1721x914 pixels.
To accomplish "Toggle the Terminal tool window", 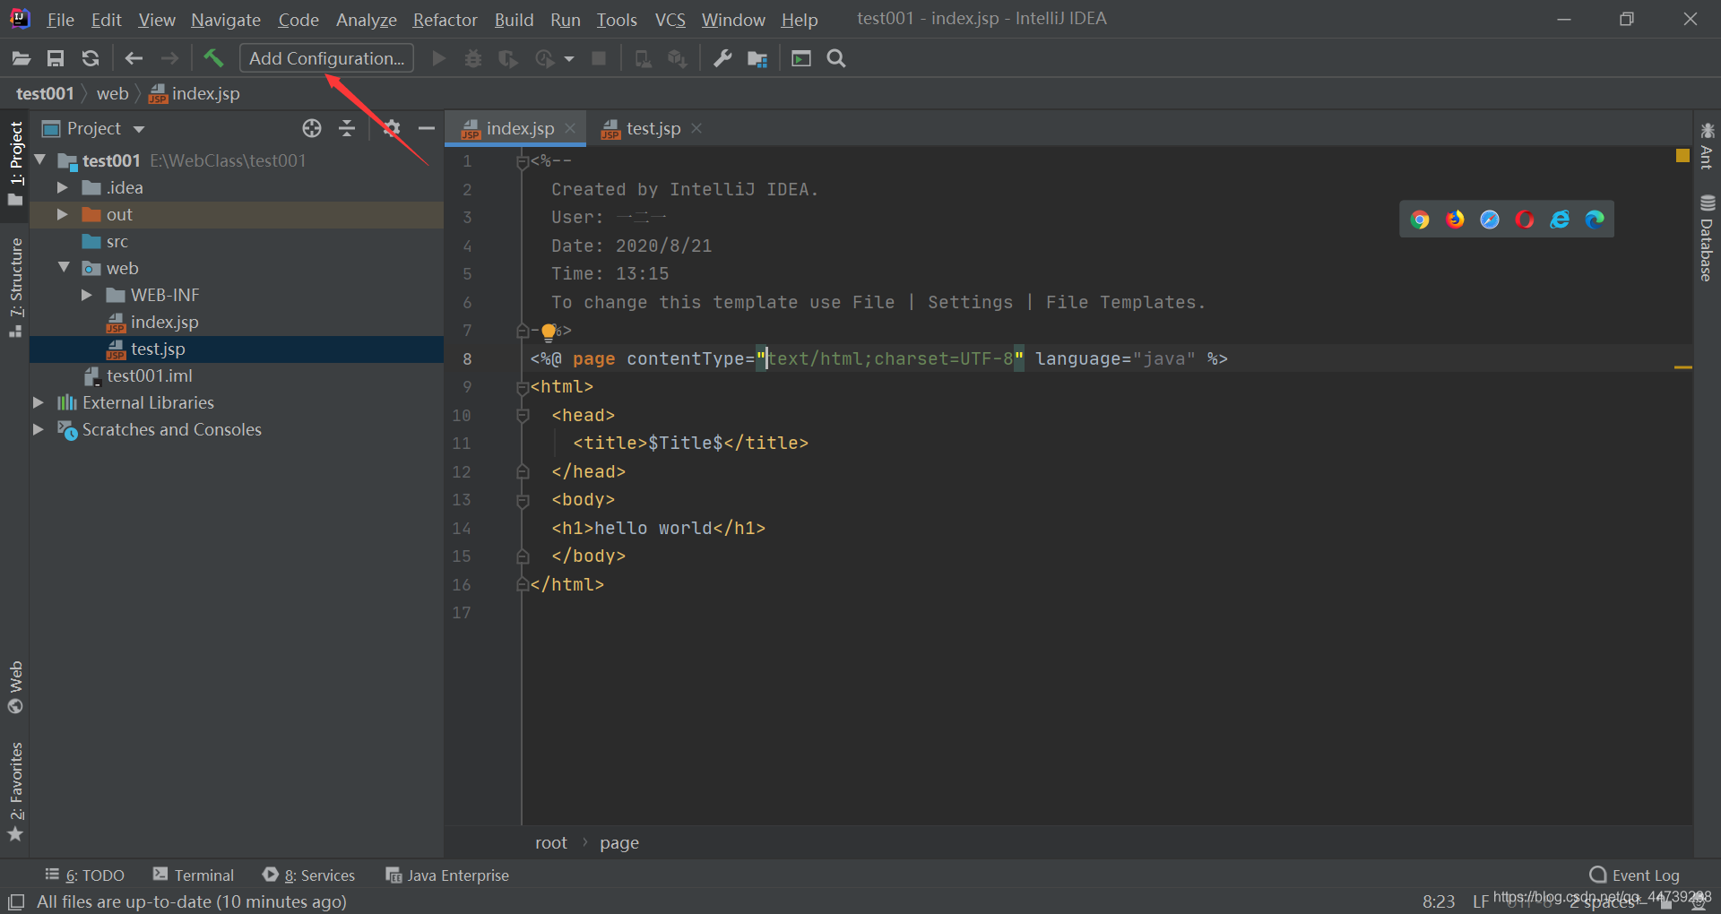I will pyautogui.click(x=194, y=875).
